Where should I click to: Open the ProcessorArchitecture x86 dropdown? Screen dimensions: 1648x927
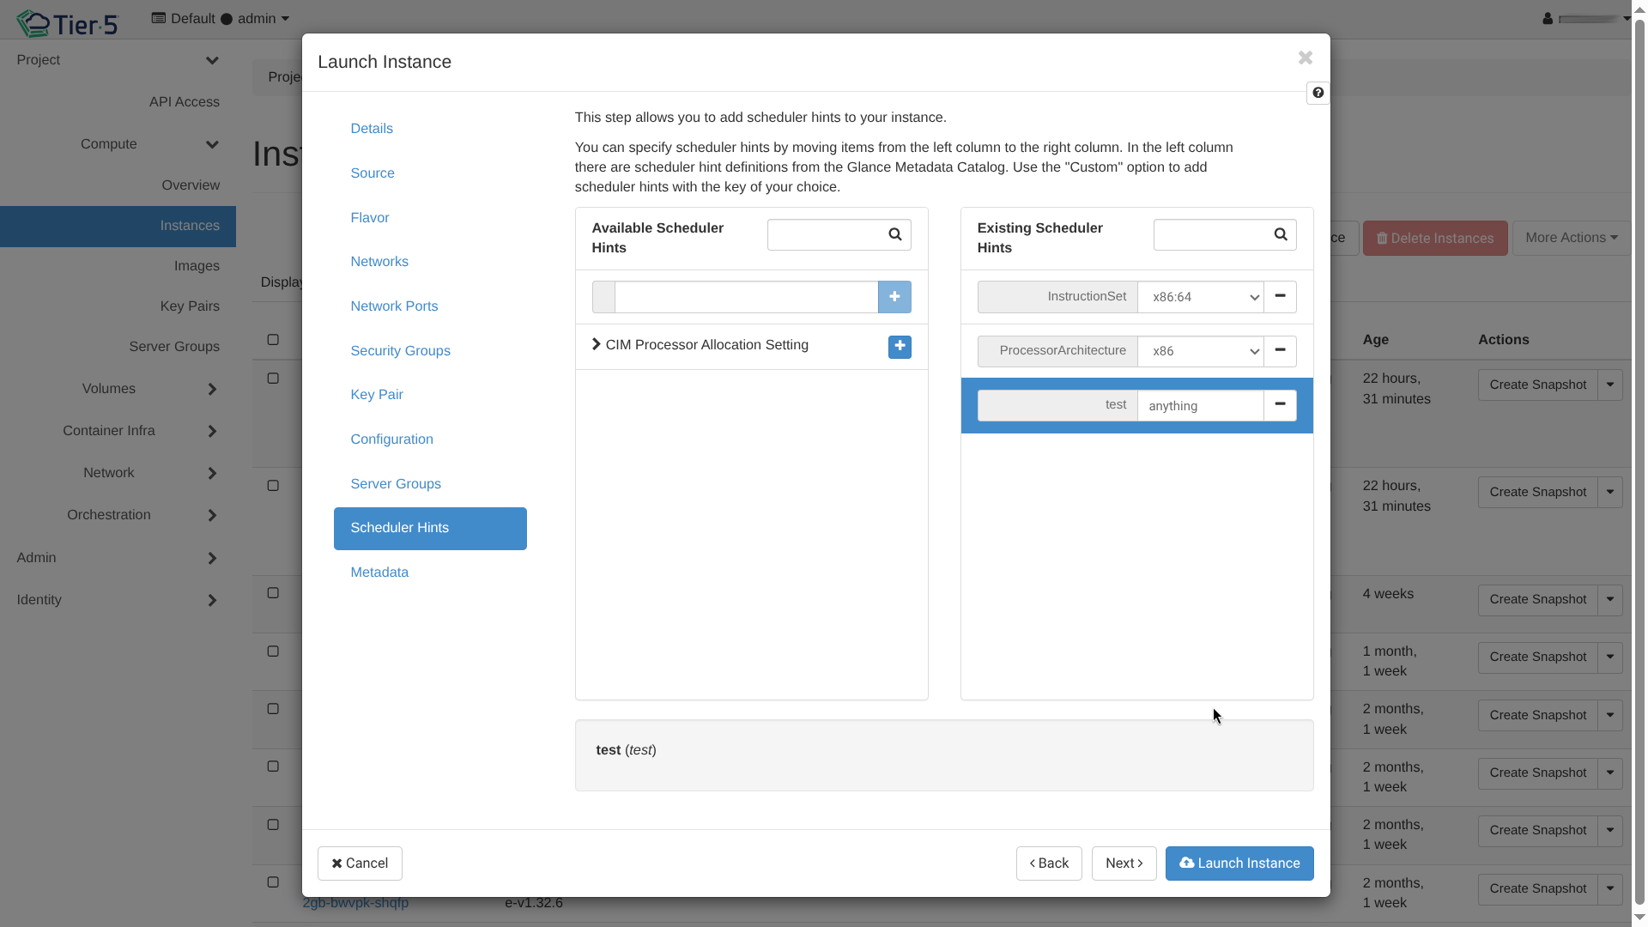1200,351
